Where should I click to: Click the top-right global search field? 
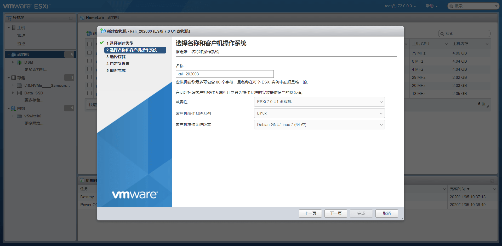(x=474, y=6)
